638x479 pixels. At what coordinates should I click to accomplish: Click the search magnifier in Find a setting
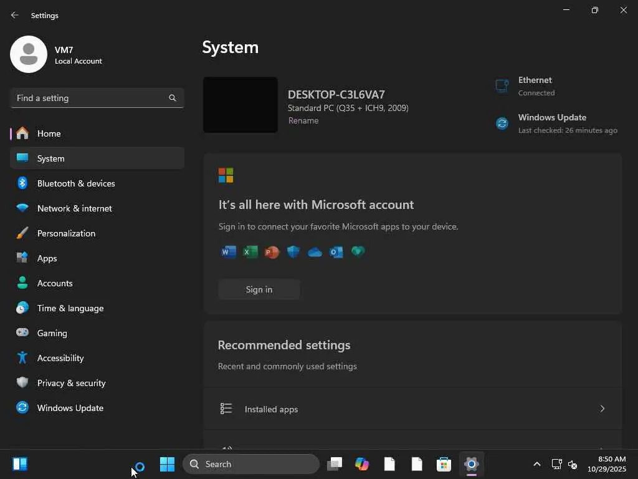click(173, 98)
